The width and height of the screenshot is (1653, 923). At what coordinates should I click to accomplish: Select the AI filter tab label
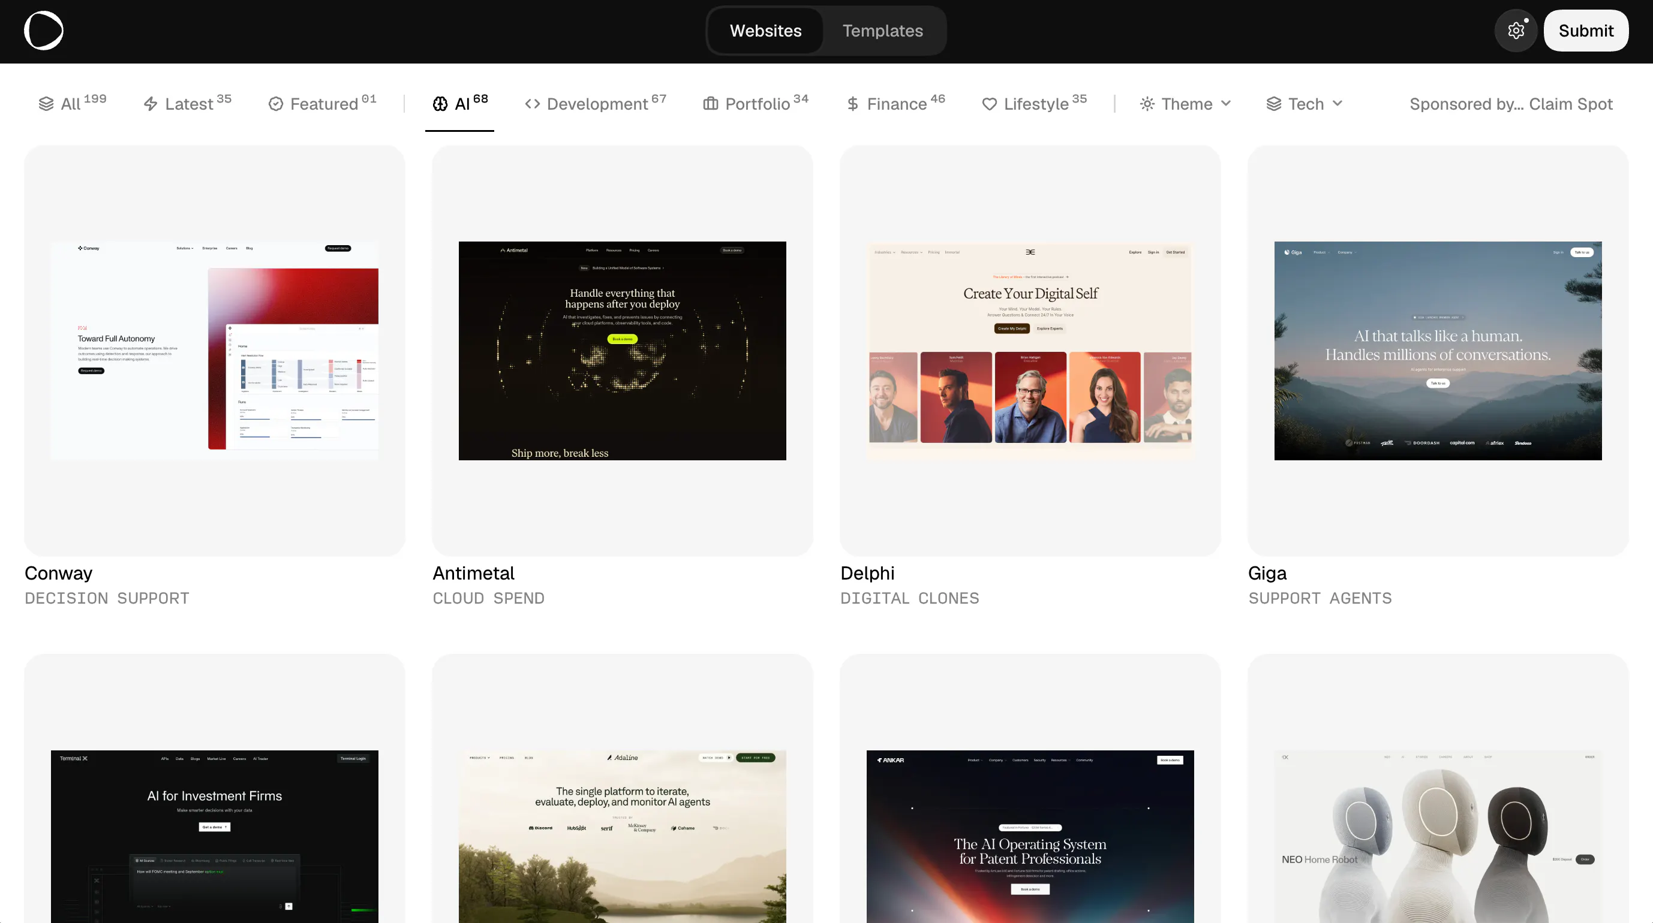coord(462,104)
